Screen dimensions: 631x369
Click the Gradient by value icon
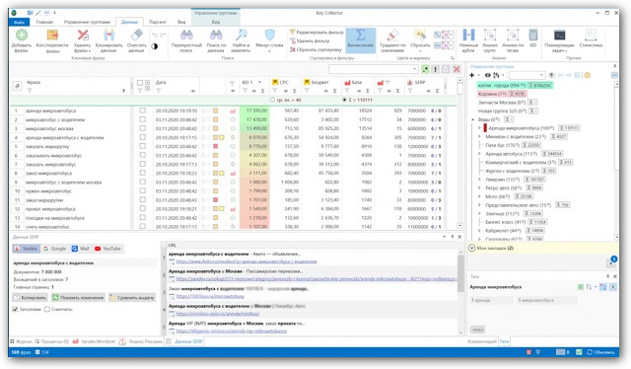tap(392, 36)
